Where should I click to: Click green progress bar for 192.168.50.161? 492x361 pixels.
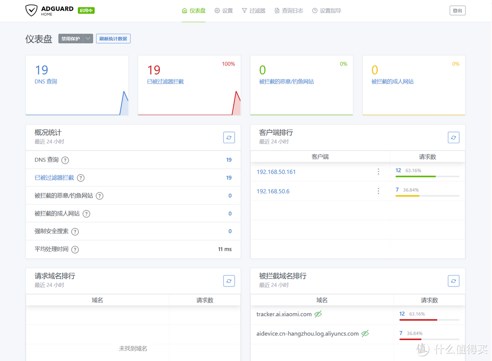click(x=415, y=176)
